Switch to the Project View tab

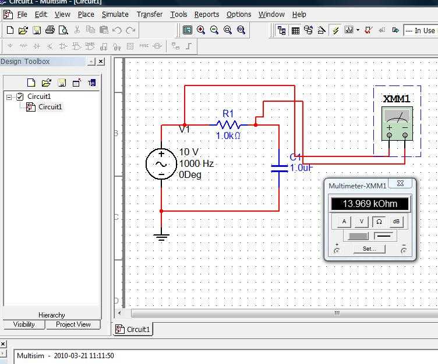point(73,324)
